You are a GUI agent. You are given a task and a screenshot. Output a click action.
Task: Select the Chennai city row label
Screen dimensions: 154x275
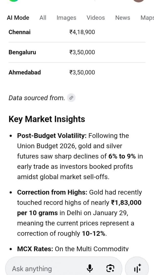(x=20, y=32)
